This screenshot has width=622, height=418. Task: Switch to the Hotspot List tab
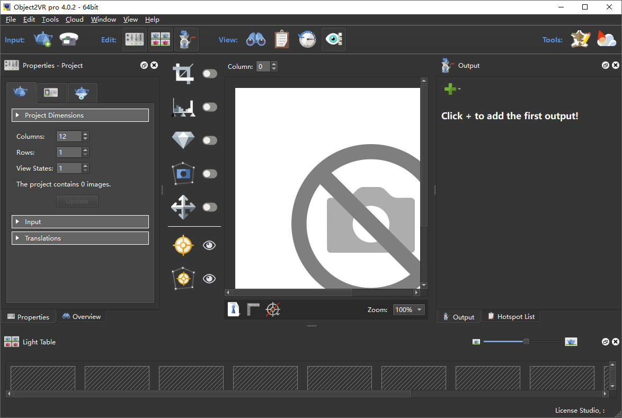[511, 316]
